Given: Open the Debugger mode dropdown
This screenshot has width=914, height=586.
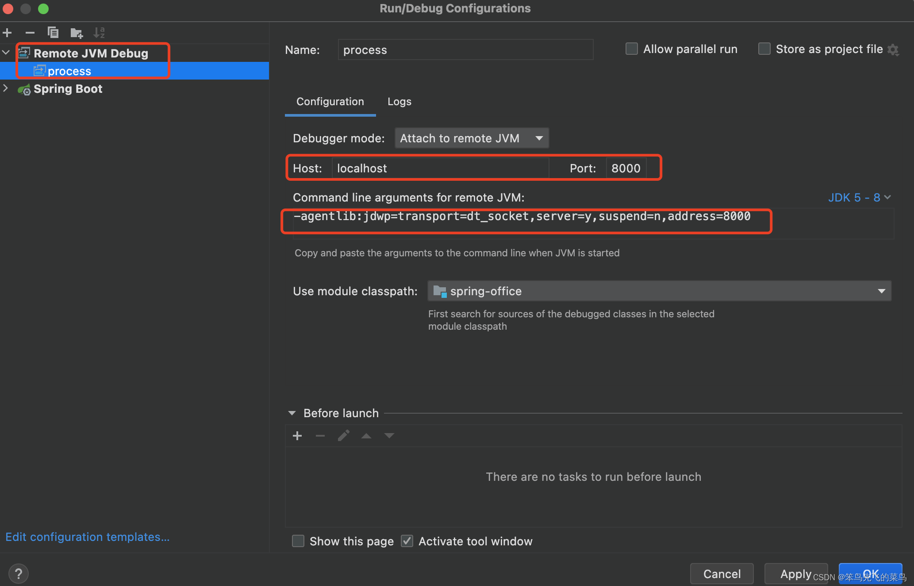Looking at the screenshot, I should (x=472, y=138).
